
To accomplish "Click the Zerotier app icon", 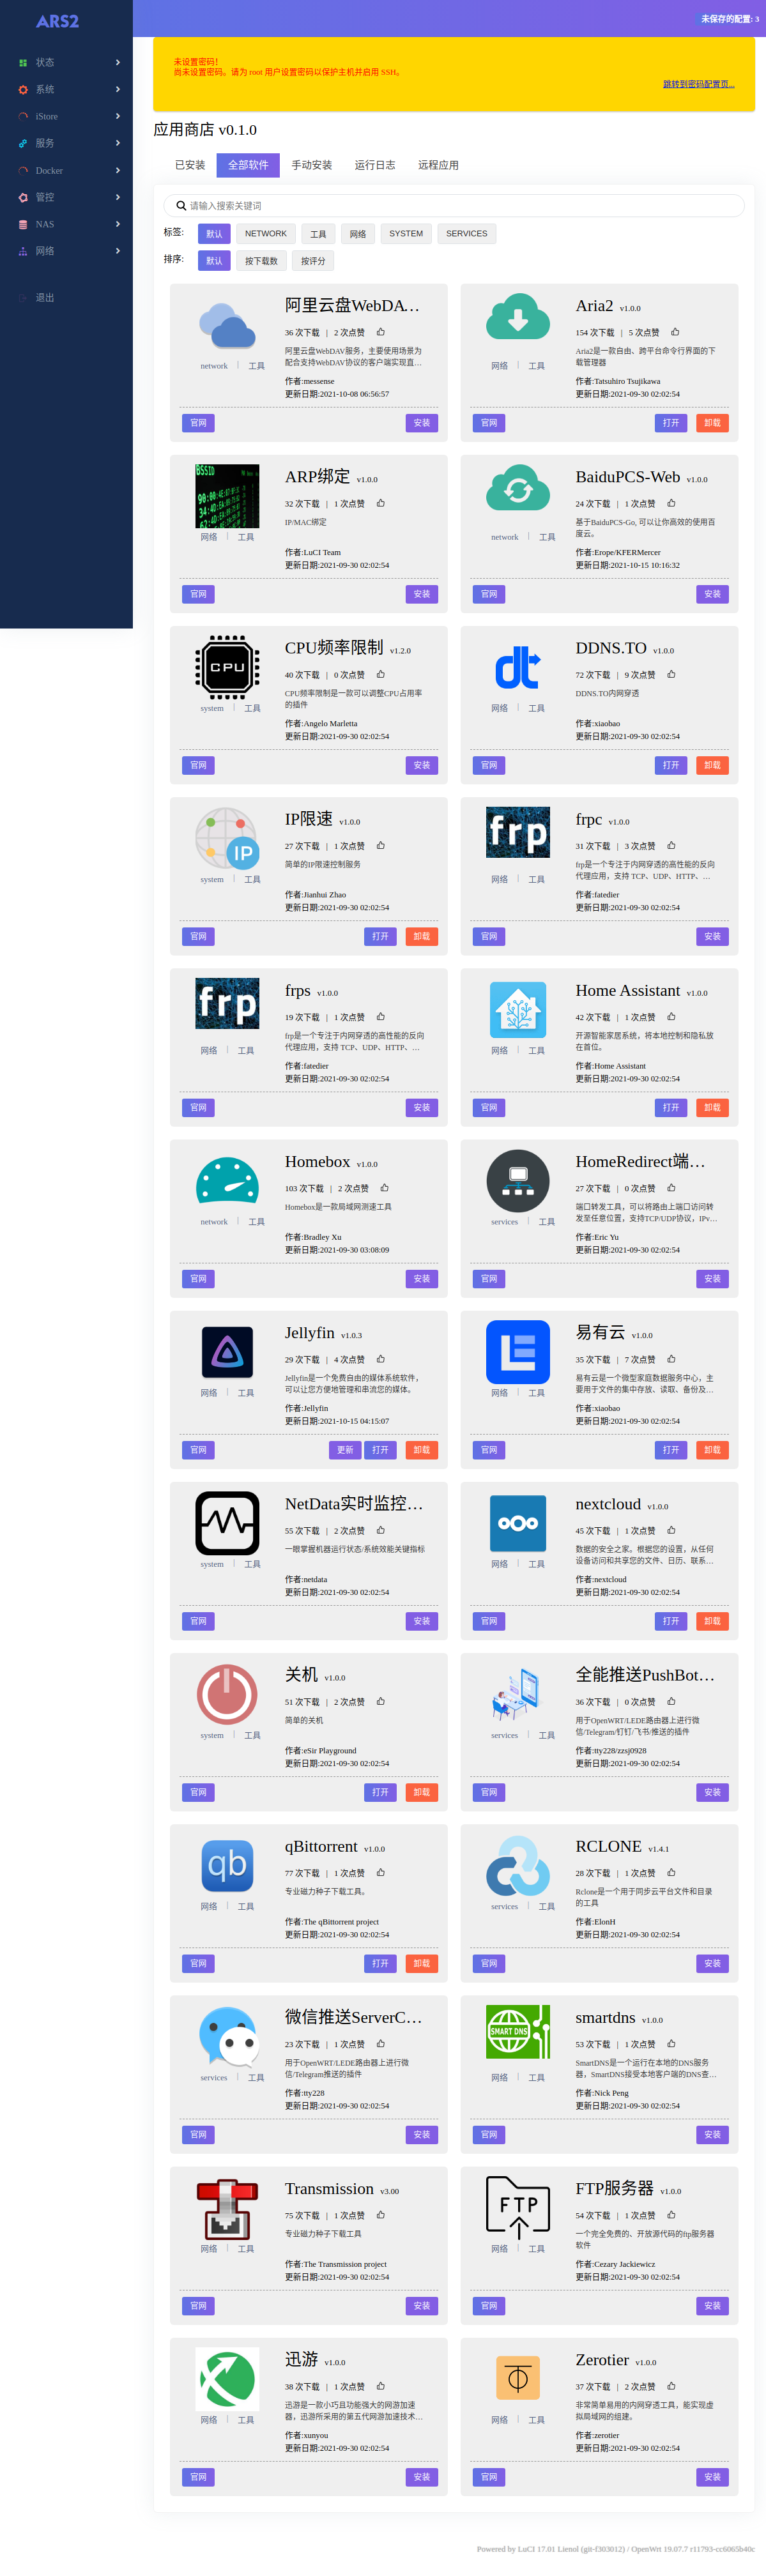I will [x=518, y=2379].
